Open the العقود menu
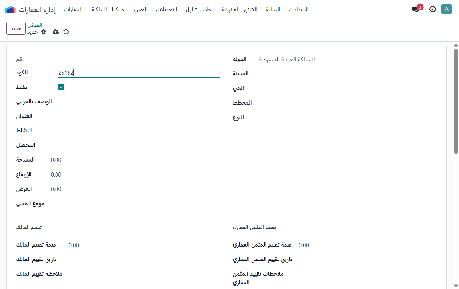The width and height of the screenshot is (459, 289). [140, 10]
